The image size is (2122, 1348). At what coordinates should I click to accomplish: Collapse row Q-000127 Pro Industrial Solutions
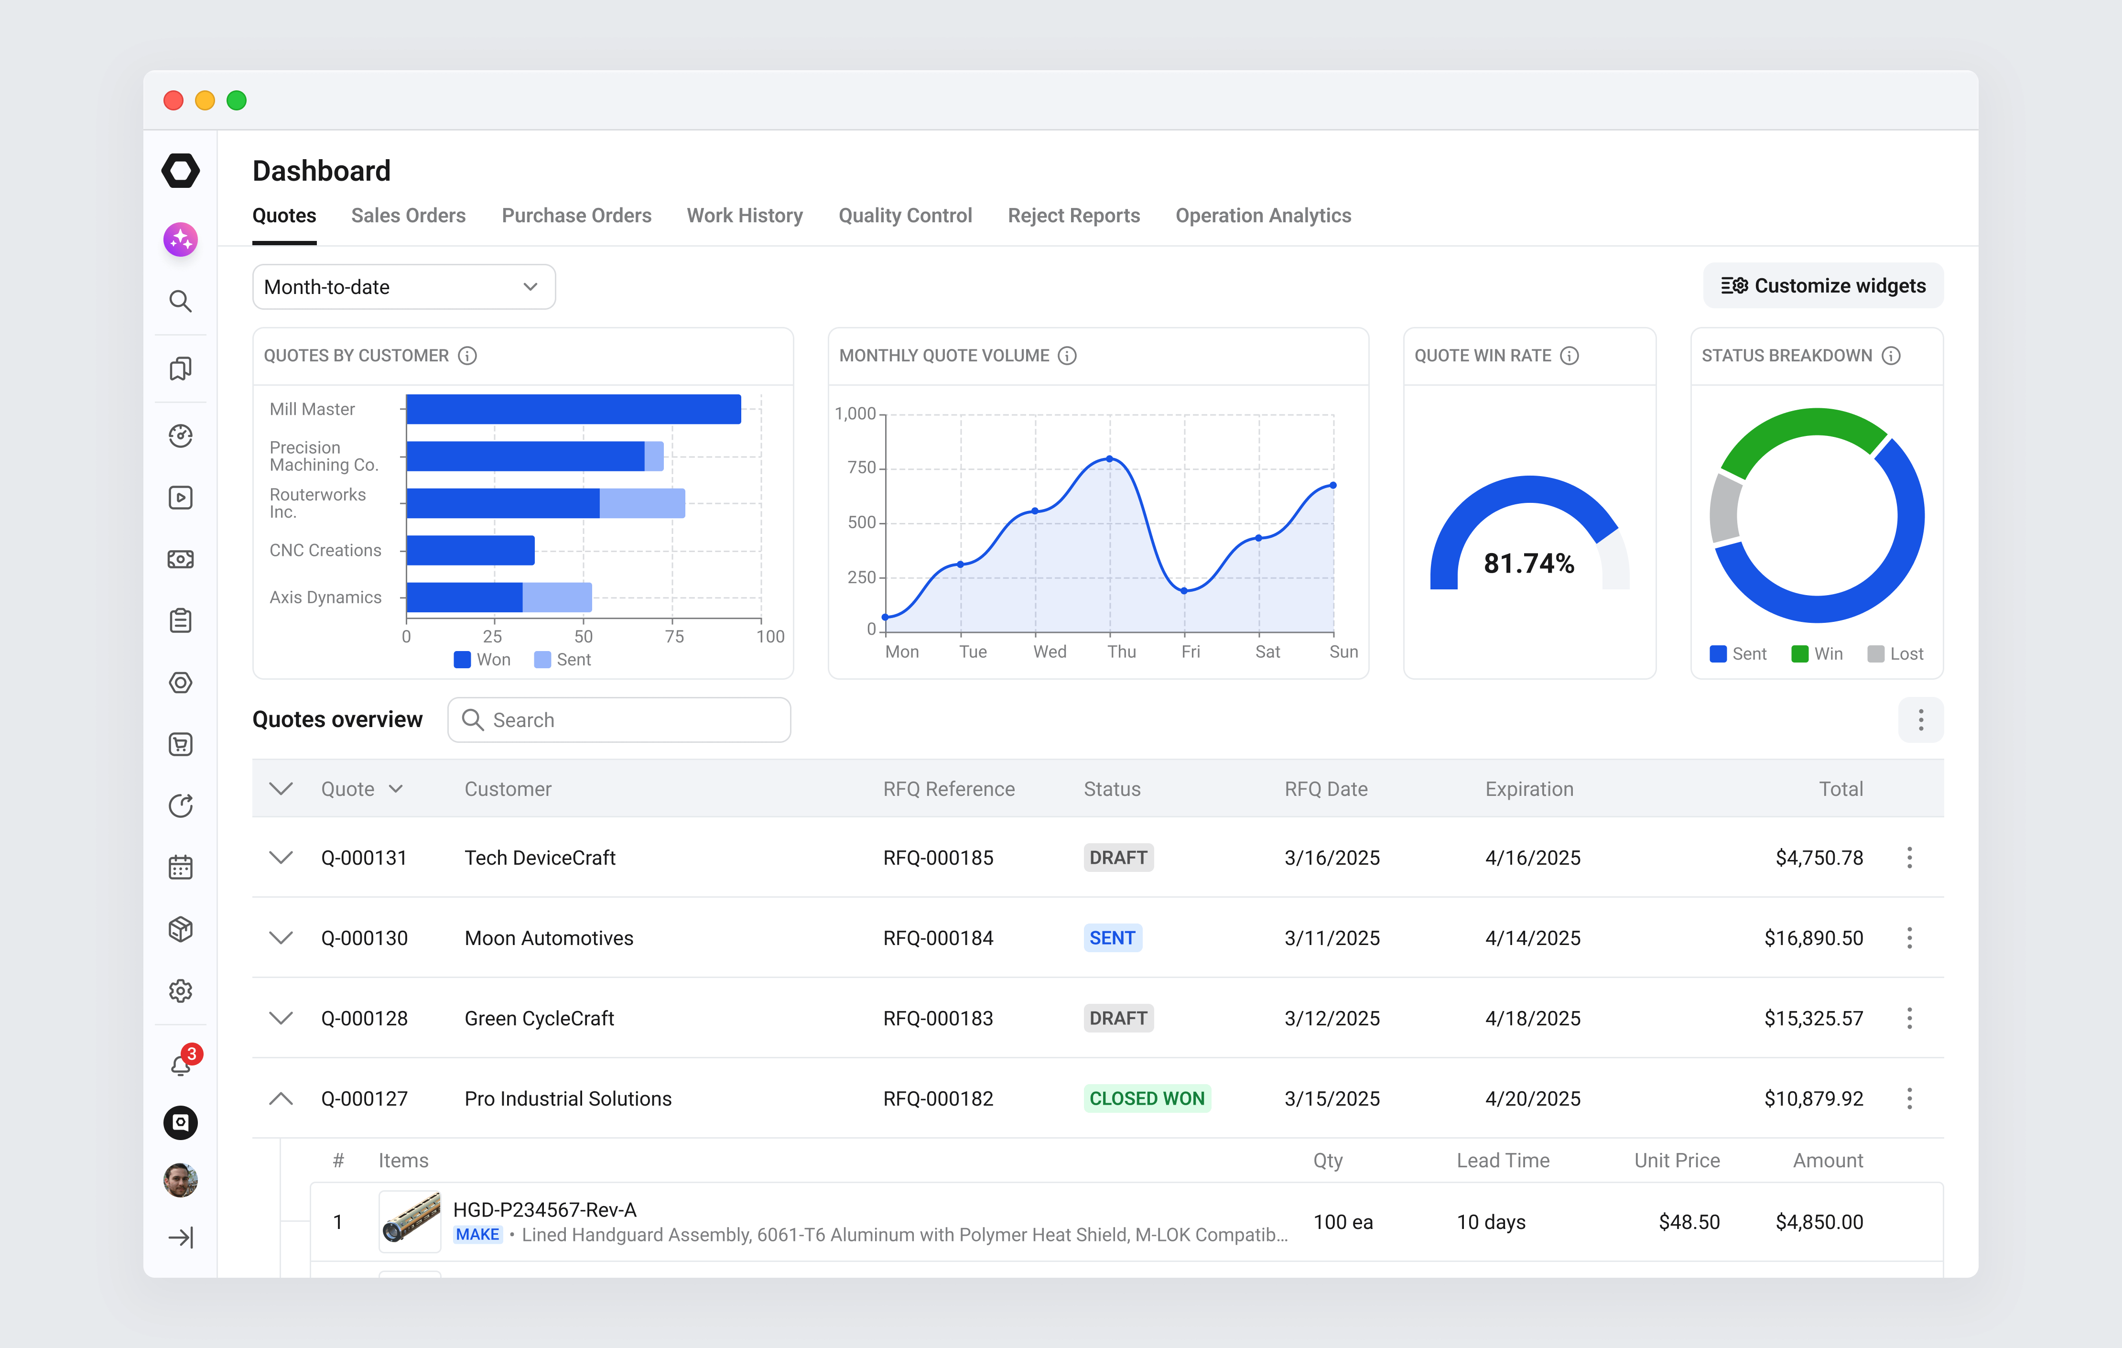pos(280,1098)
